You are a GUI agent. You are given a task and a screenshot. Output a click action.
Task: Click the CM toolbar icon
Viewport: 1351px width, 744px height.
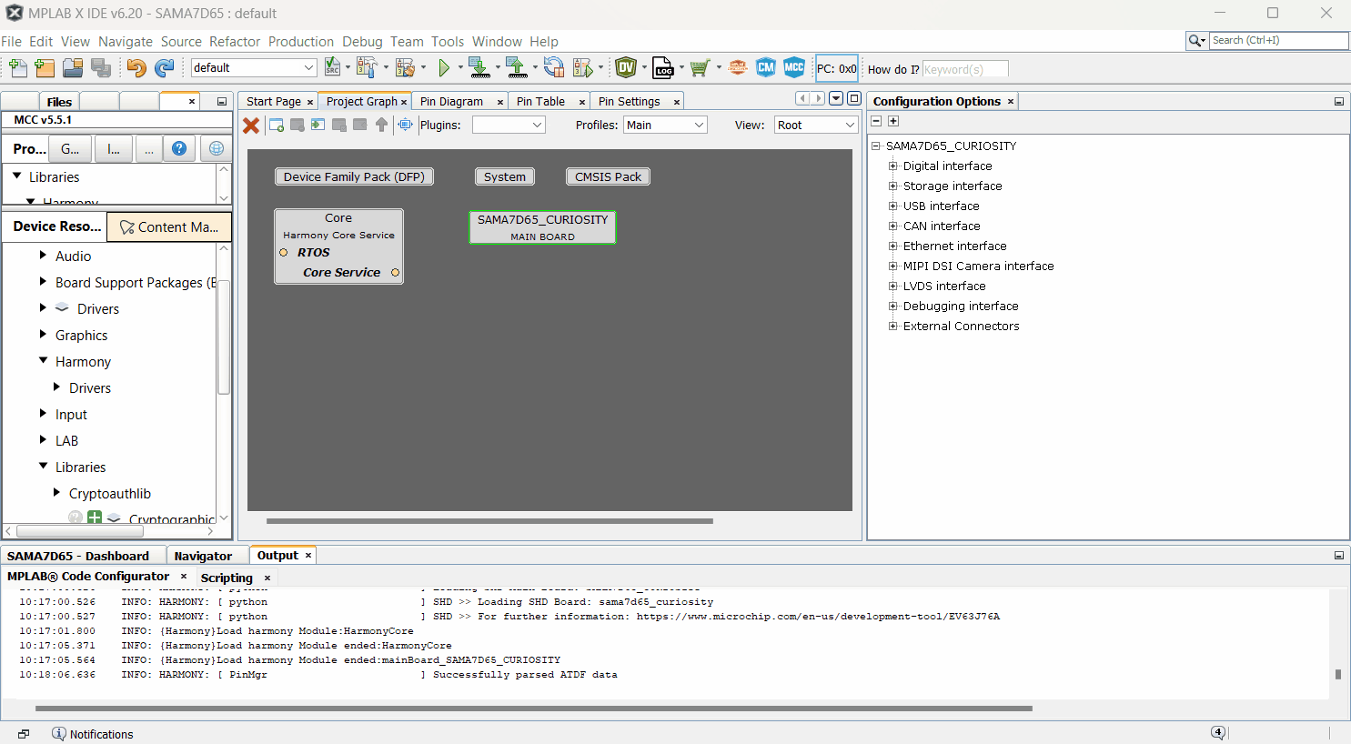766,67
